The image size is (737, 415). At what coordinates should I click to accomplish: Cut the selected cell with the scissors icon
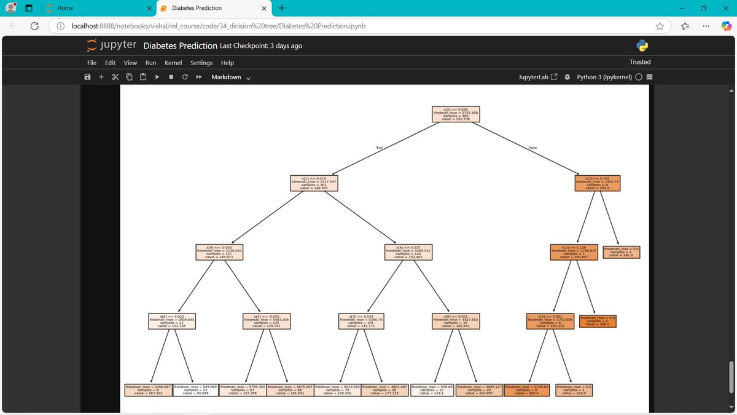click(115, 77)
